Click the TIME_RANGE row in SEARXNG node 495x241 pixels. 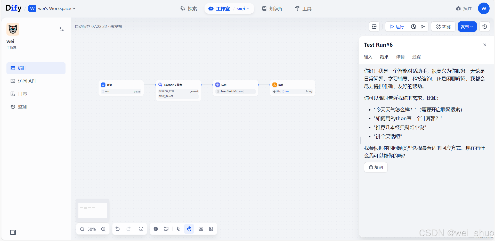coord(178,96)
